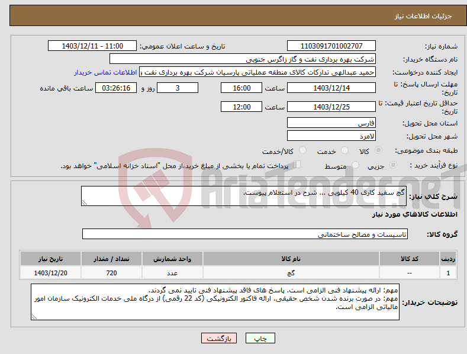Click the نام دستگاه خریدار label
This screenshot has width=467, height=354.
tap(430, 60)
